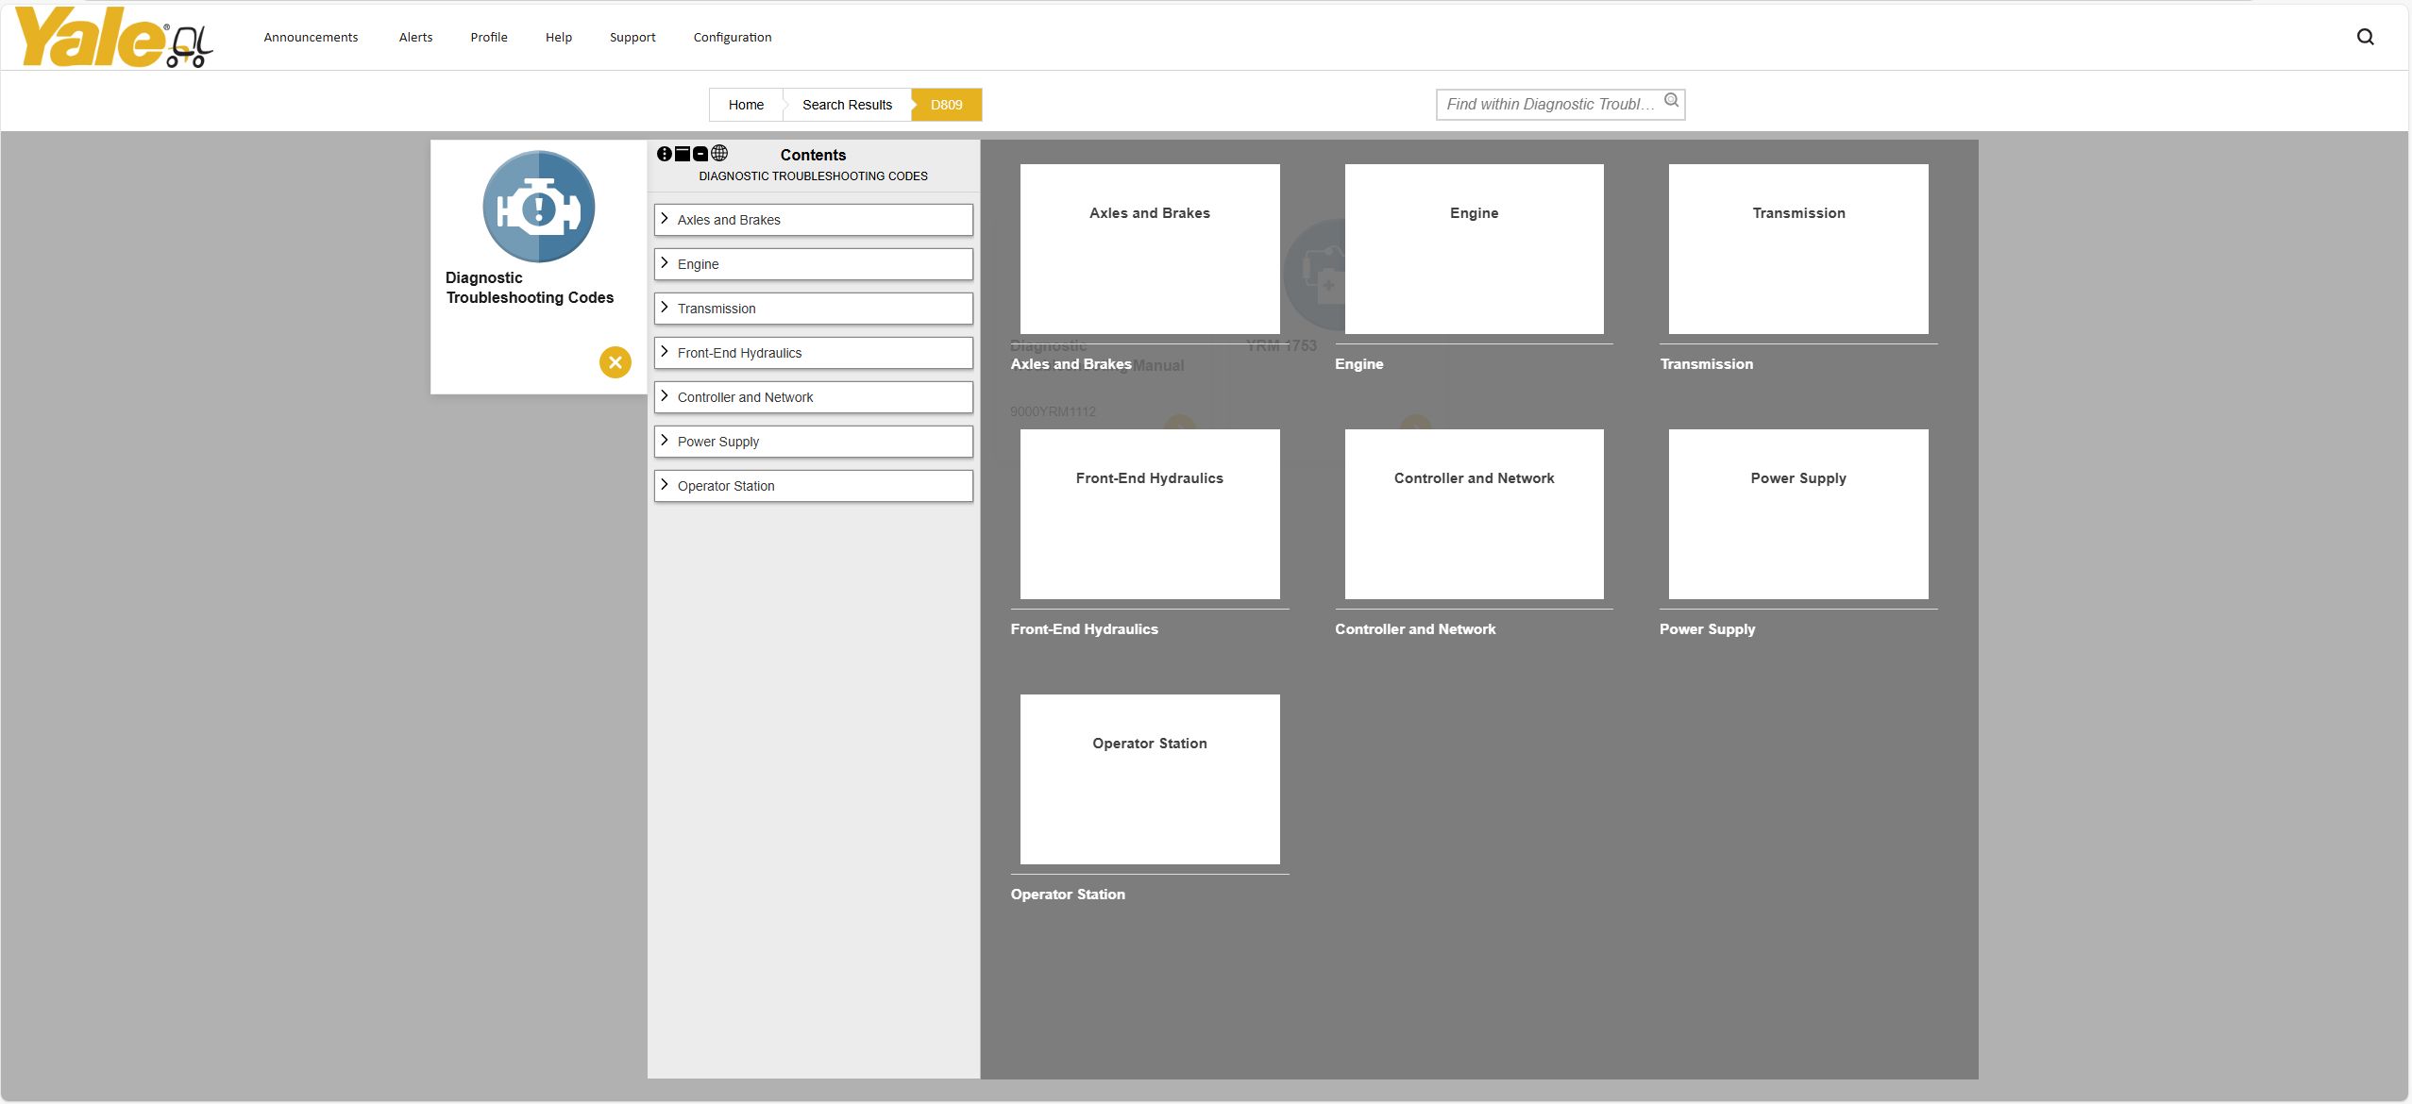This screenshot has height=1104, width=2412.
Task: Click the globe language icon
Action: (719, 154)
